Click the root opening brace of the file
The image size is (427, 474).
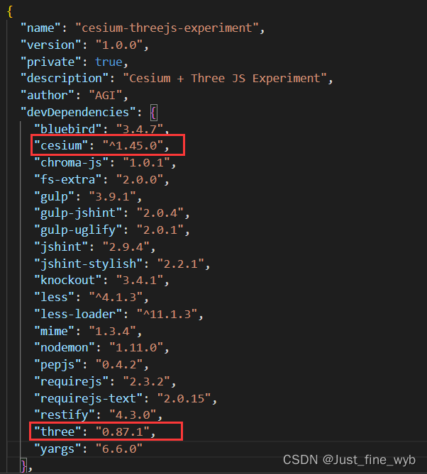10,11
